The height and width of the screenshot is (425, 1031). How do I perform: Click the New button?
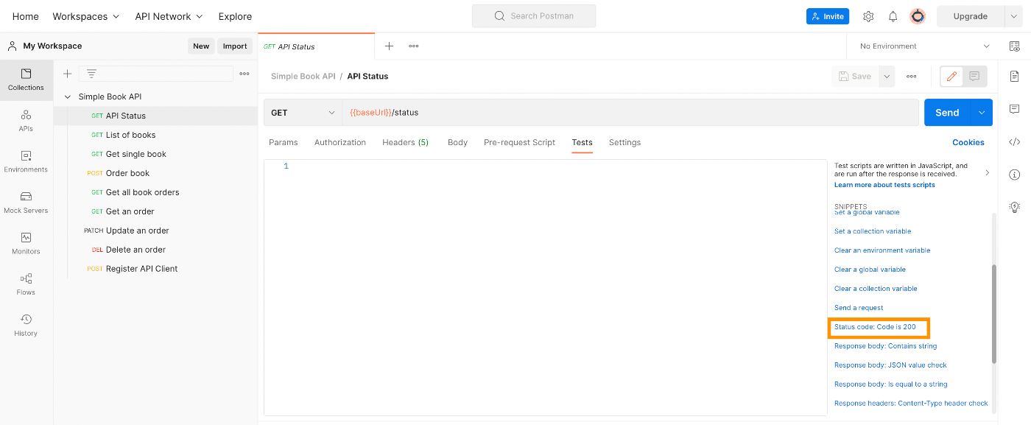pyautogui.click(x=201, y=46)
